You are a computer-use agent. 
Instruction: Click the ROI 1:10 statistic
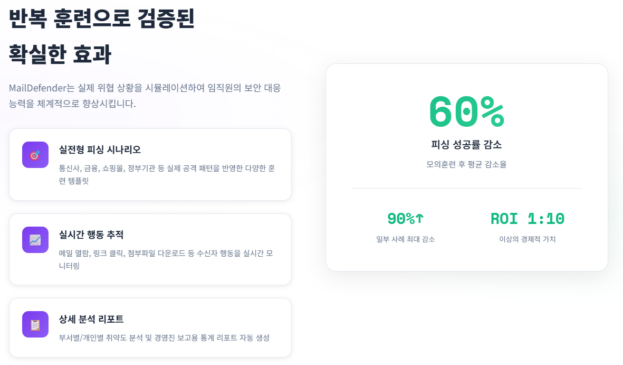528,218
